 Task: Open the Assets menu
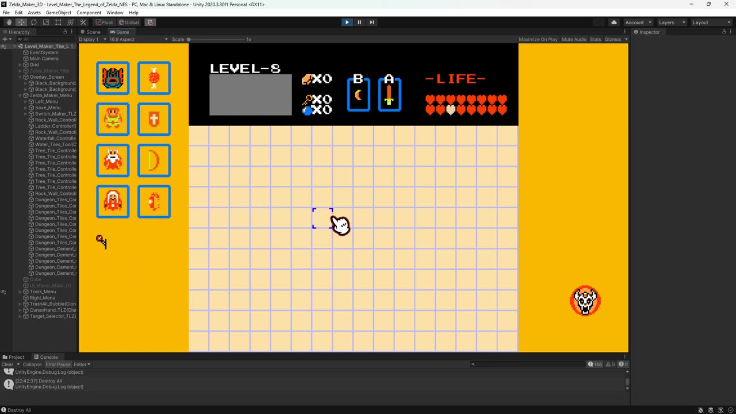click(34, 13)
